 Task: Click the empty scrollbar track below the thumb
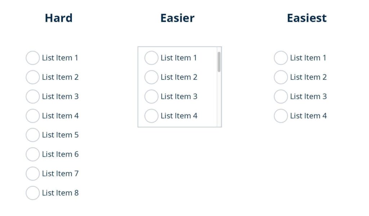tap(219, 100)
